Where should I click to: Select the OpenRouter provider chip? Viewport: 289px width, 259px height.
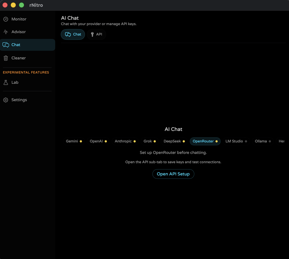[205, 141]
